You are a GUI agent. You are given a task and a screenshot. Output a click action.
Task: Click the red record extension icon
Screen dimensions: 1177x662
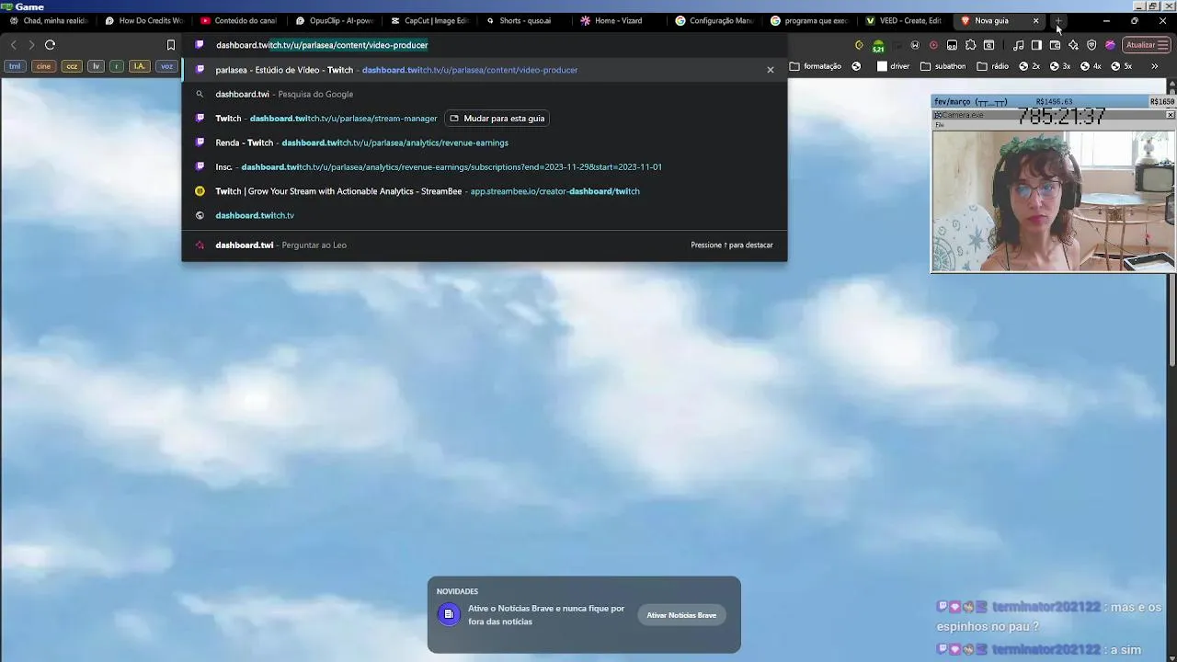(933, 45)
